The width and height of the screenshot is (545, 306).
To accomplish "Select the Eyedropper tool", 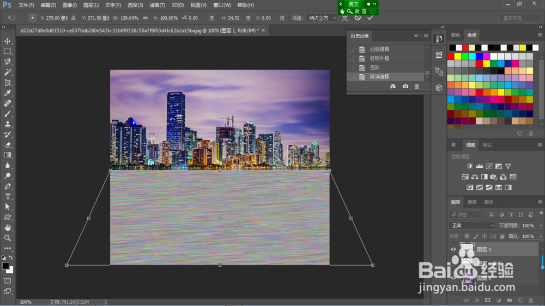I will (7, 93).
